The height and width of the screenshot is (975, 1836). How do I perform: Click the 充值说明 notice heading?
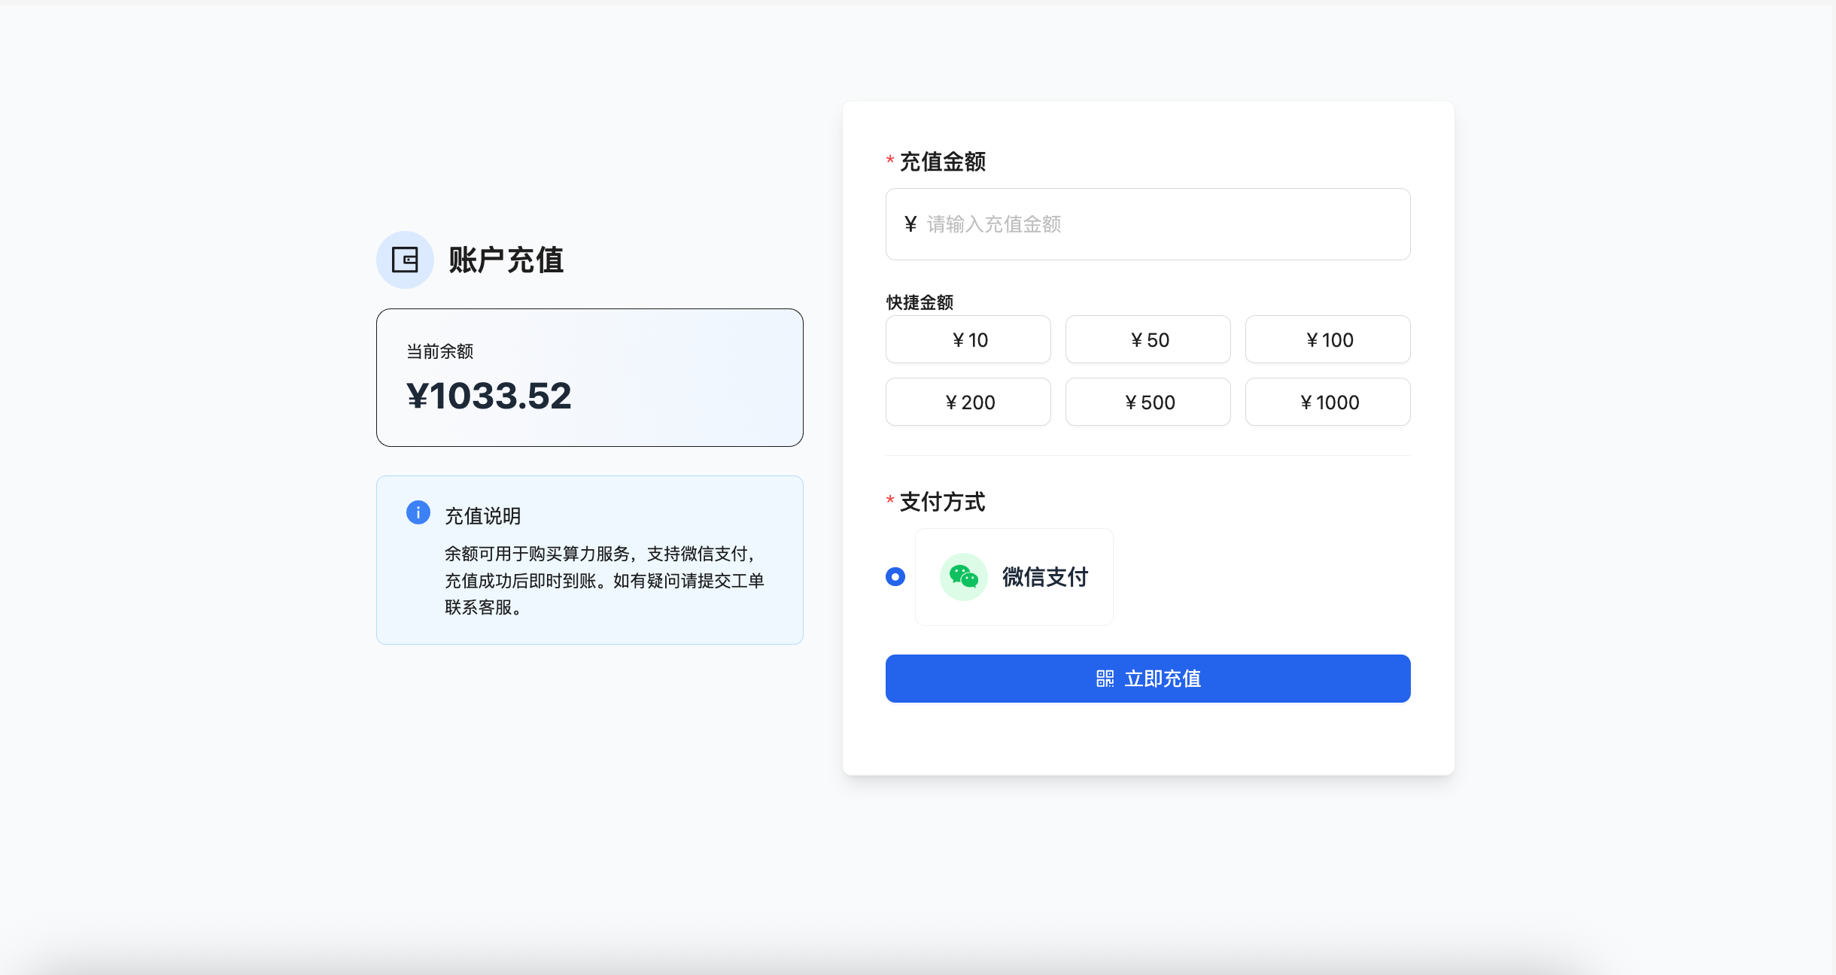coord(482,516)
